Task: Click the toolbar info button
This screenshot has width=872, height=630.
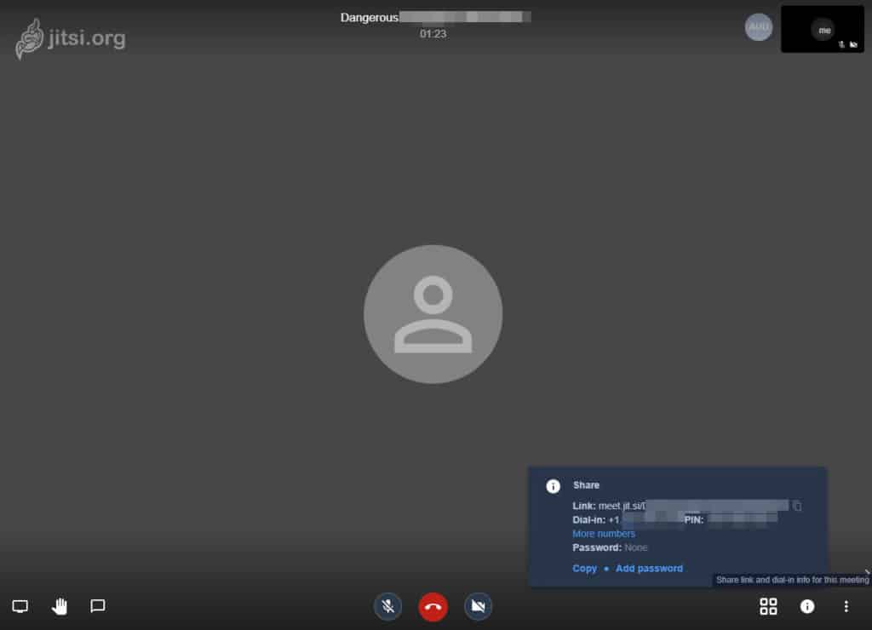Action: 807,606
